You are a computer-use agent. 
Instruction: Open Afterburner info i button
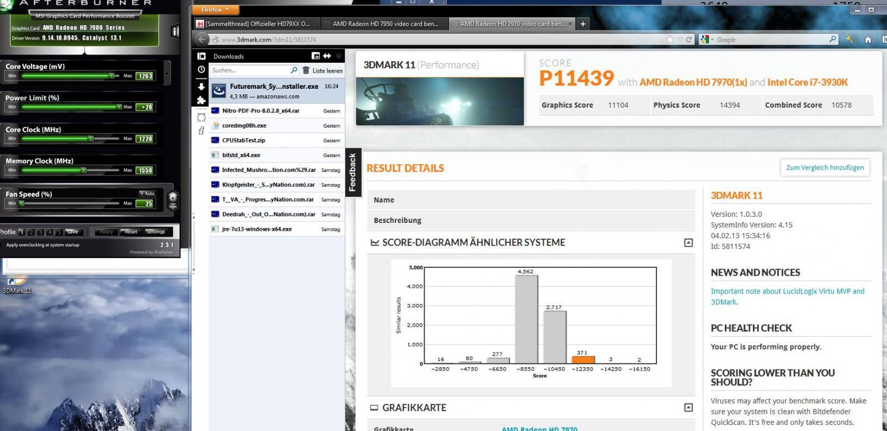point(175,32)
